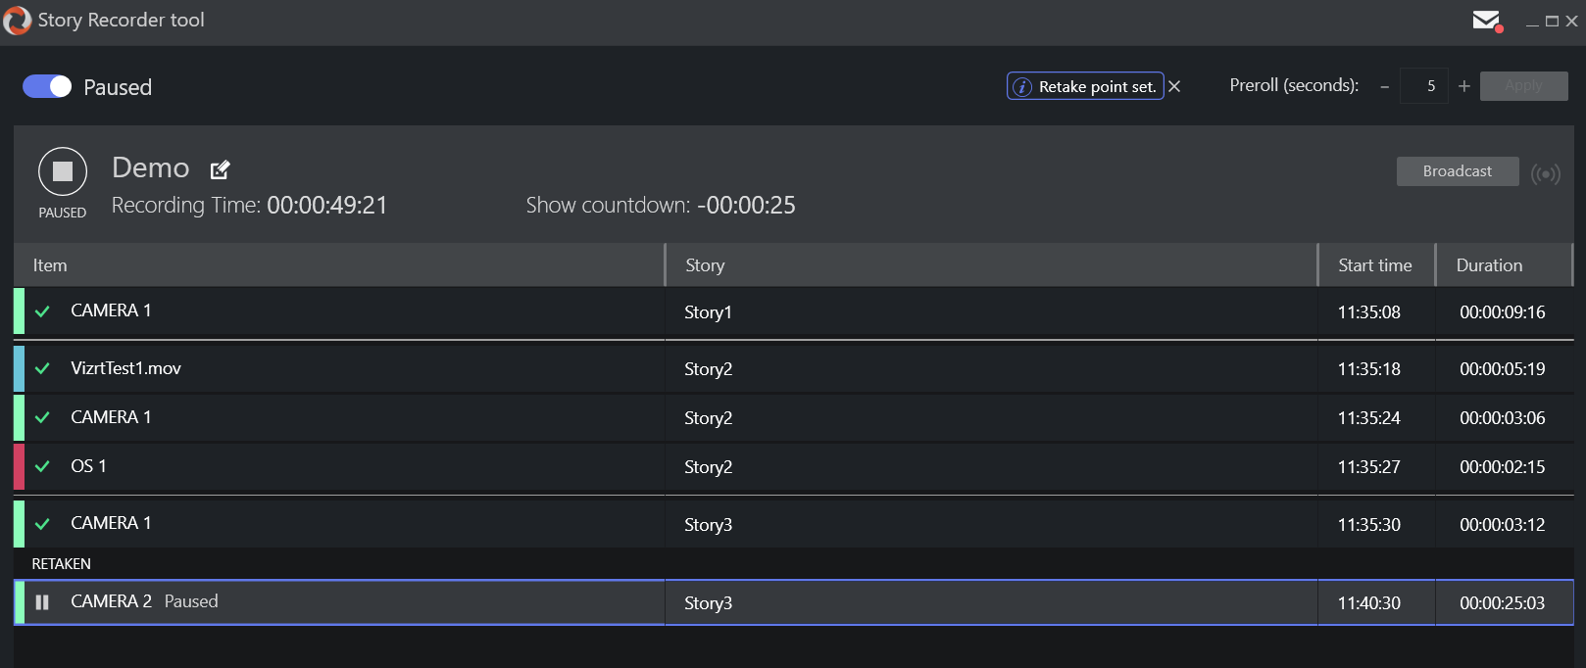Click the Preroll seconds input field
Screen dimensions: 1586x668
[1424, 86]
